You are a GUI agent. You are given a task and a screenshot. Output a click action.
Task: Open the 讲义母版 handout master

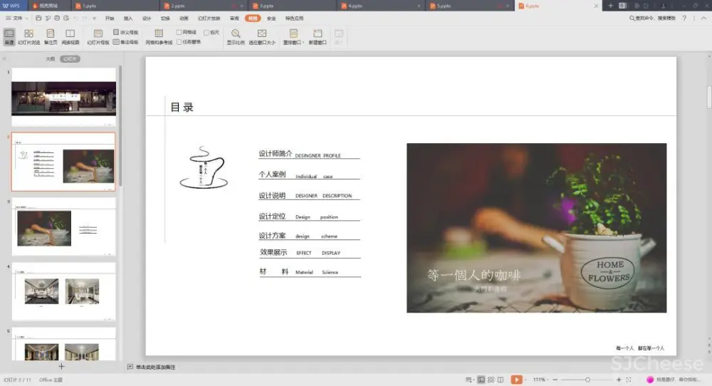click(x=126, y=32)
